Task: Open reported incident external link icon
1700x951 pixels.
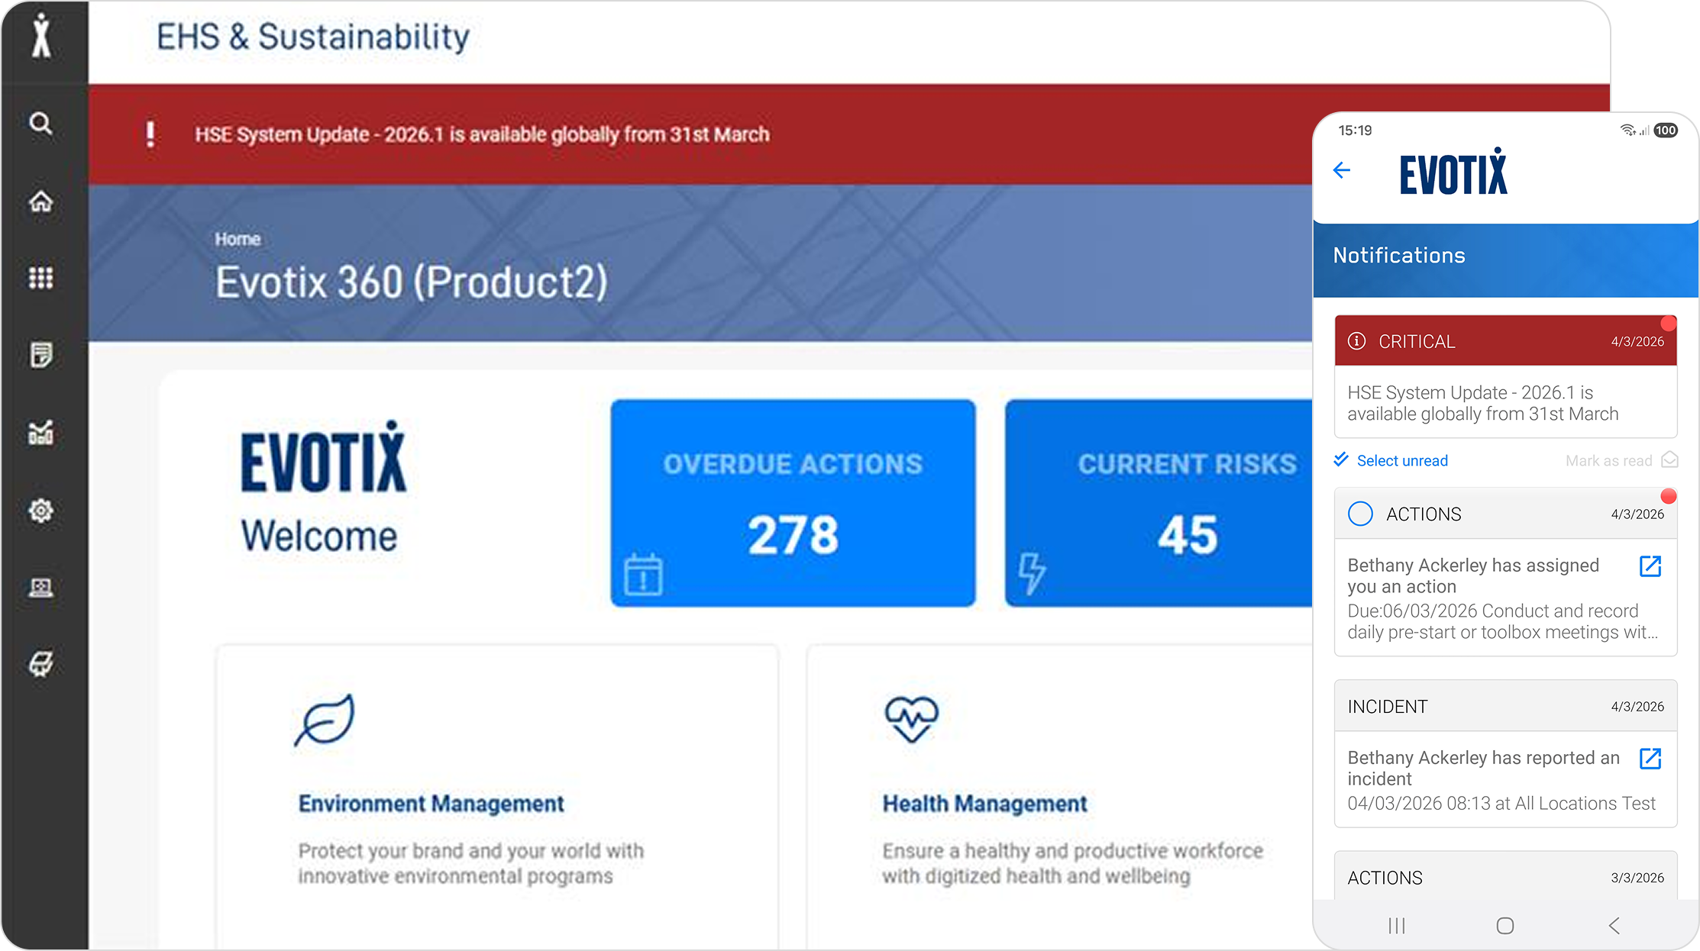Action: (x=1650, y=759)
